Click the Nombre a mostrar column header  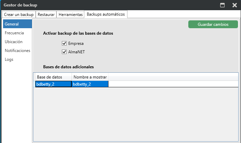90,77
